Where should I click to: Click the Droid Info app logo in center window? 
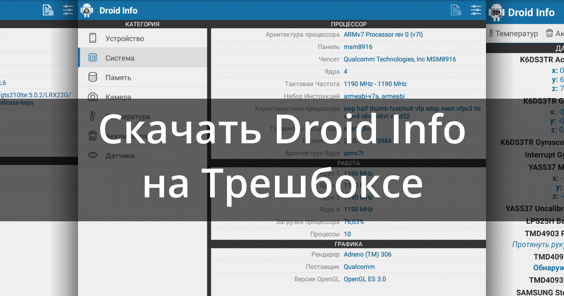tap(87, 10)
